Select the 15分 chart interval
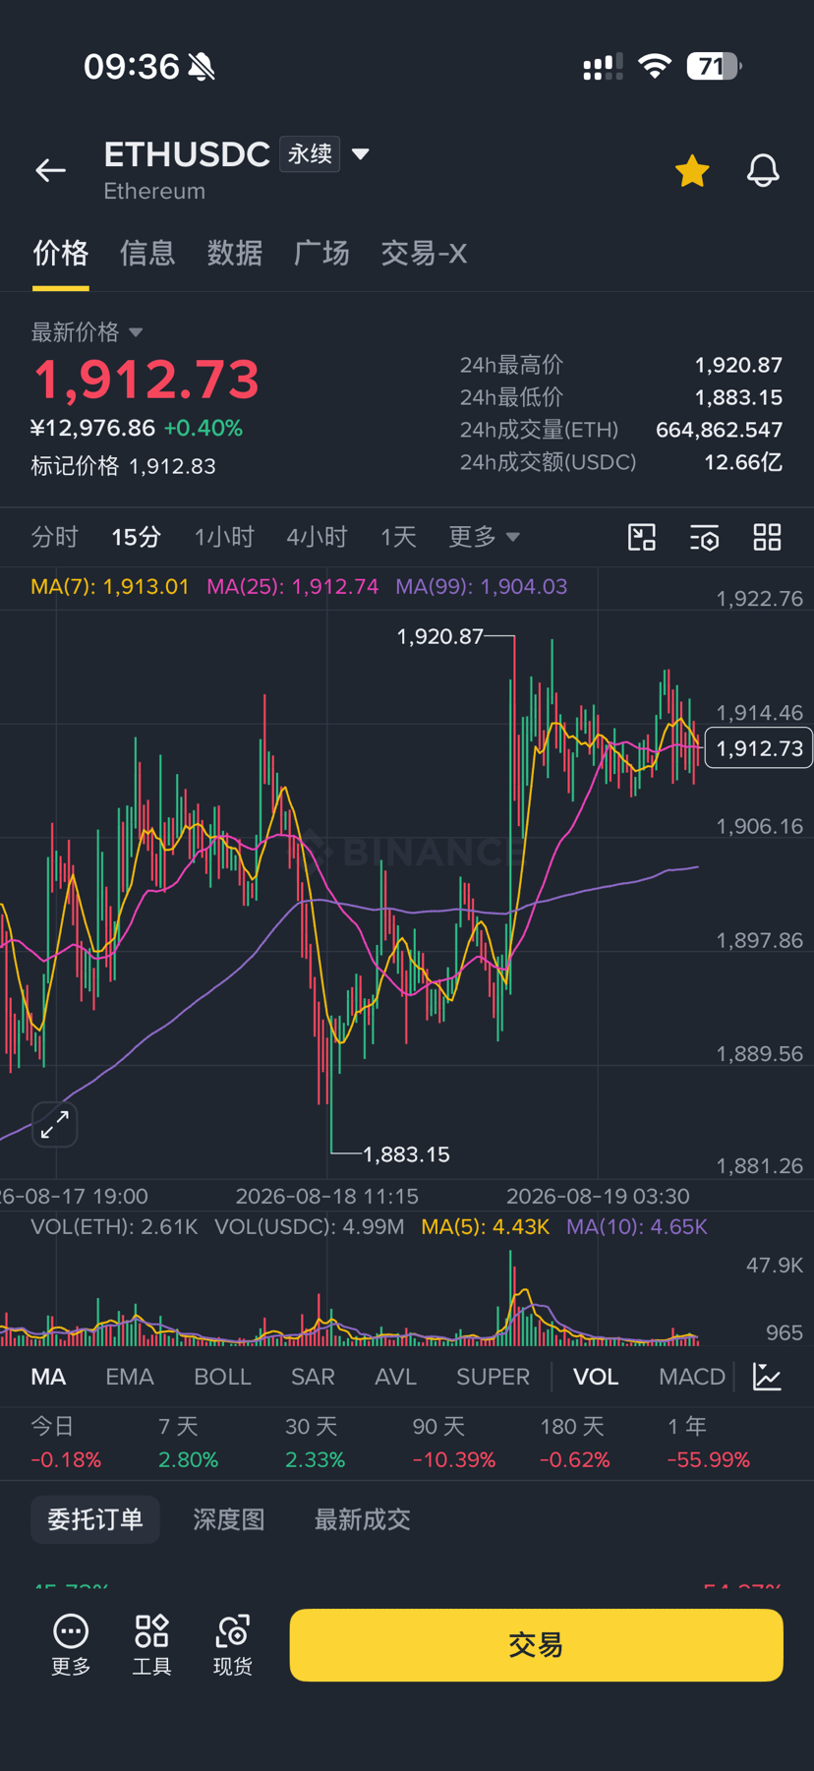The image size is (814, 1771). pos(136,537)
